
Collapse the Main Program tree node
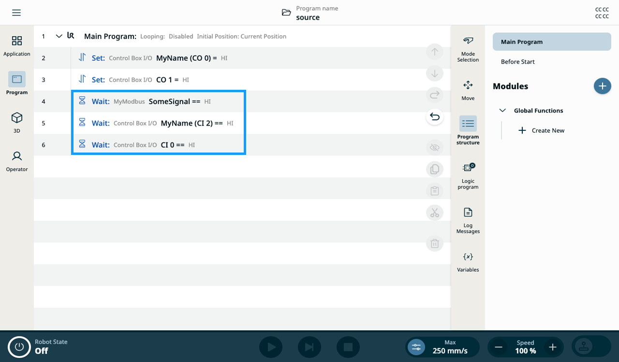(59, 36)
